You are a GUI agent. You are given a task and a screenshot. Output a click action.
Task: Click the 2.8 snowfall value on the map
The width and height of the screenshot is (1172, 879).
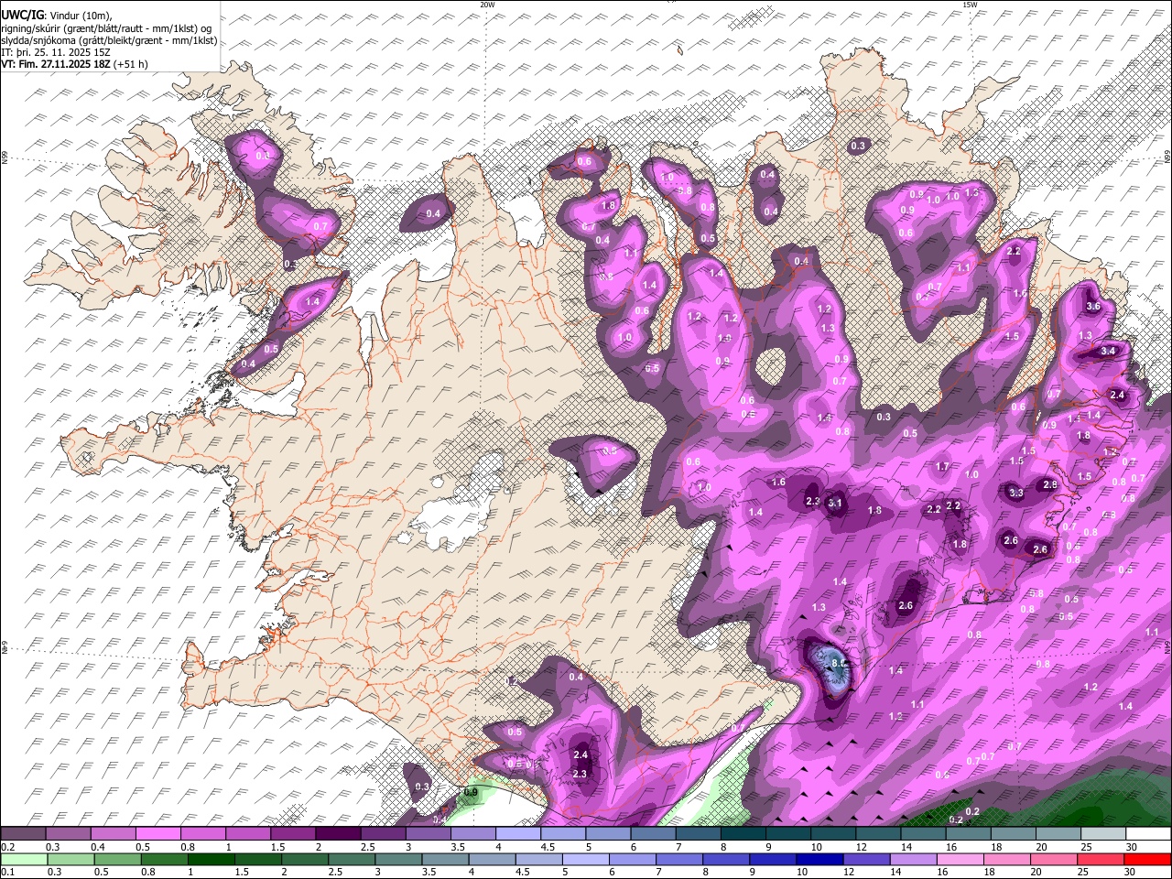tap(1050, 484)
